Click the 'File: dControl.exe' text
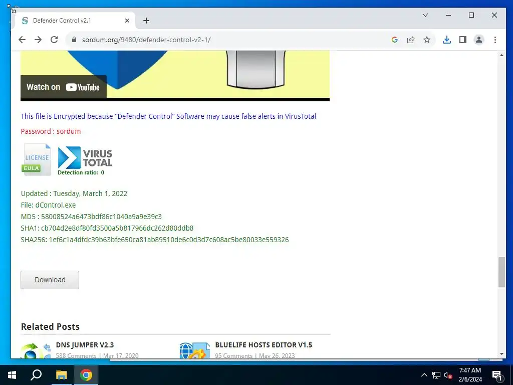513x385 pixels. pyautogui.click(x=48, y=205)
